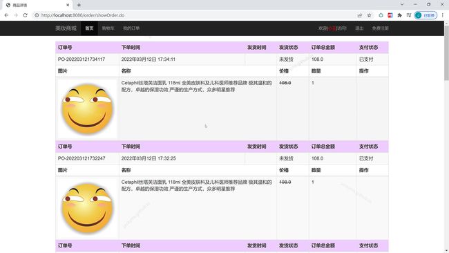Go to 首页 in the navbar
Viewport: 449px width, 253px height.
(x=89, y=28)
